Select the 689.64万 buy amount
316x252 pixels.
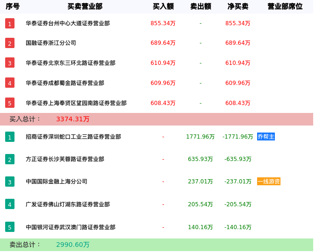click(163, 43)
